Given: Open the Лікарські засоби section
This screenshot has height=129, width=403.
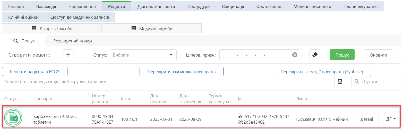Looking at the screenshot, I should [x=52, y=29].
